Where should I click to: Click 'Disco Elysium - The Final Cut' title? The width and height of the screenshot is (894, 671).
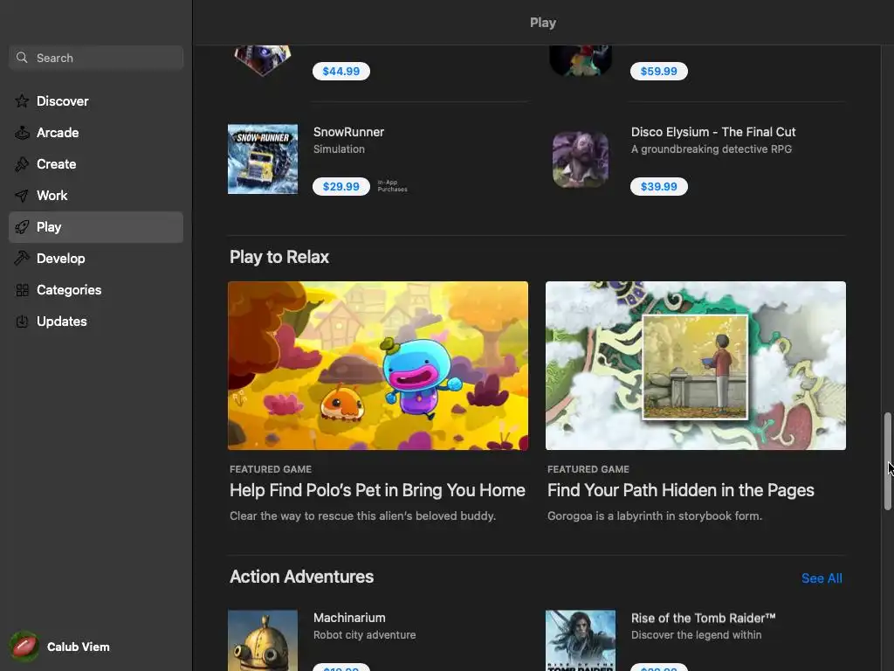click(712, 132)
